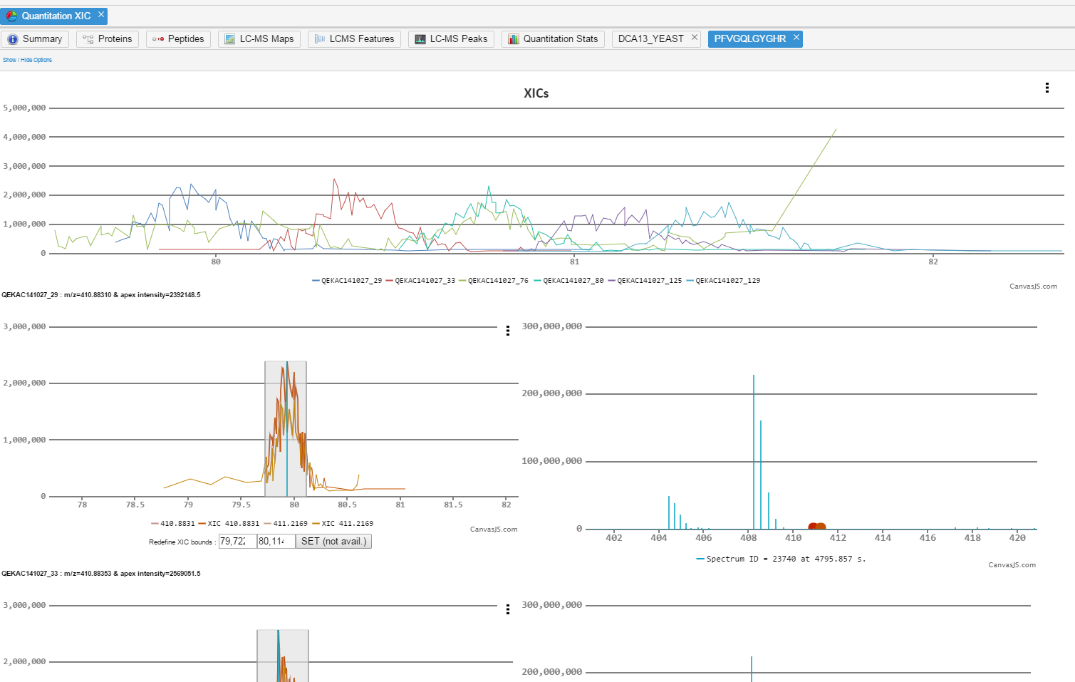Click the Proteins tab icon
This screenshot has height=682, width=1075.
click(88, 39)
